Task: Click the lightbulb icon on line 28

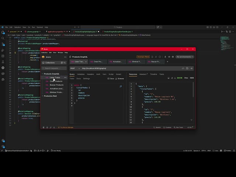Action: [x=15, y=53]
